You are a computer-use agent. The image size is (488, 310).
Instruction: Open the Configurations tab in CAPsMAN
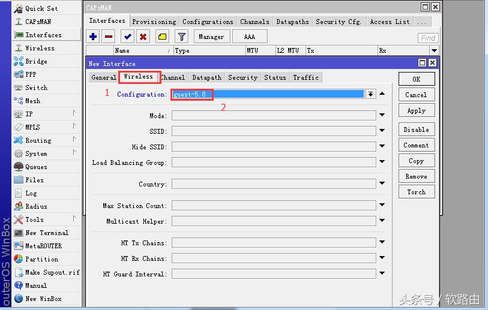[x=208, y=22]
